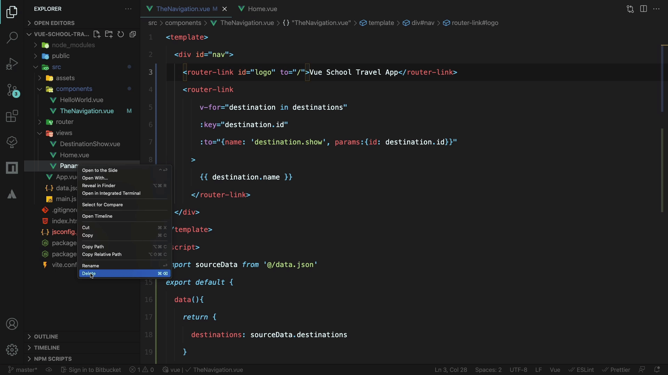Open Run and Debug view

pos(12,64)
